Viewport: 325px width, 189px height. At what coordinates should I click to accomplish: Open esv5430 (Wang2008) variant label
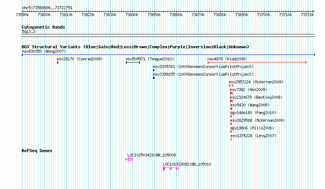tap(250, 105)
